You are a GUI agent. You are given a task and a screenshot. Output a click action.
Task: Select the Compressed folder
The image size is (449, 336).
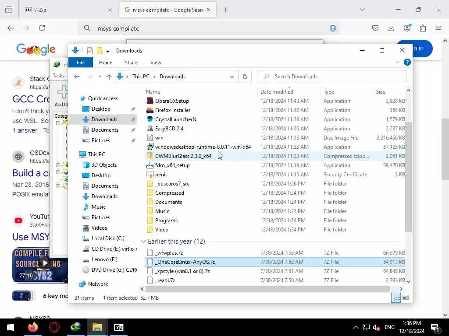[170, 193]
